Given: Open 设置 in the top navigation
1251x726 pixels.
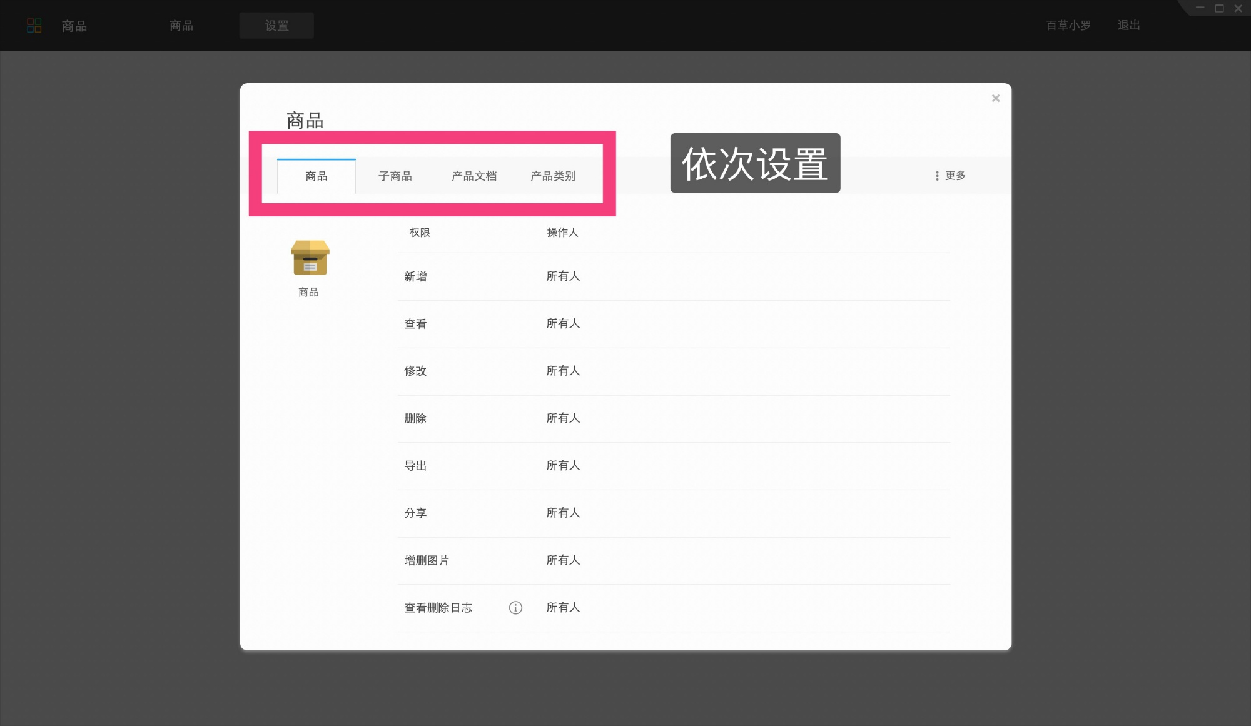Looking at the screenshot, I should tap(276, 25).
